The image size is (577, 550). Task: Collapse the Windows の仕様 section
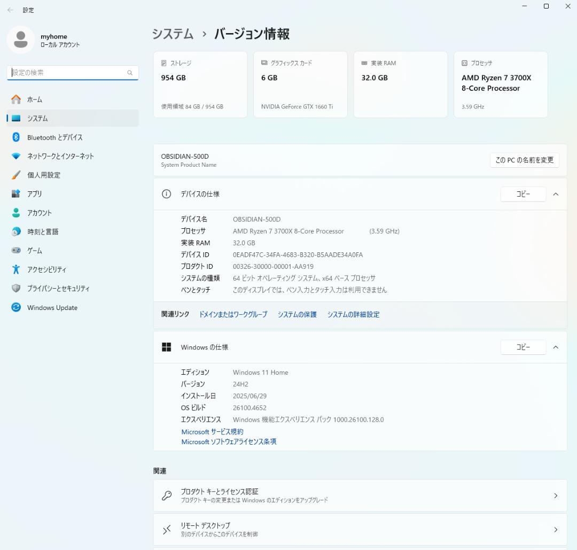click(556, 347)
